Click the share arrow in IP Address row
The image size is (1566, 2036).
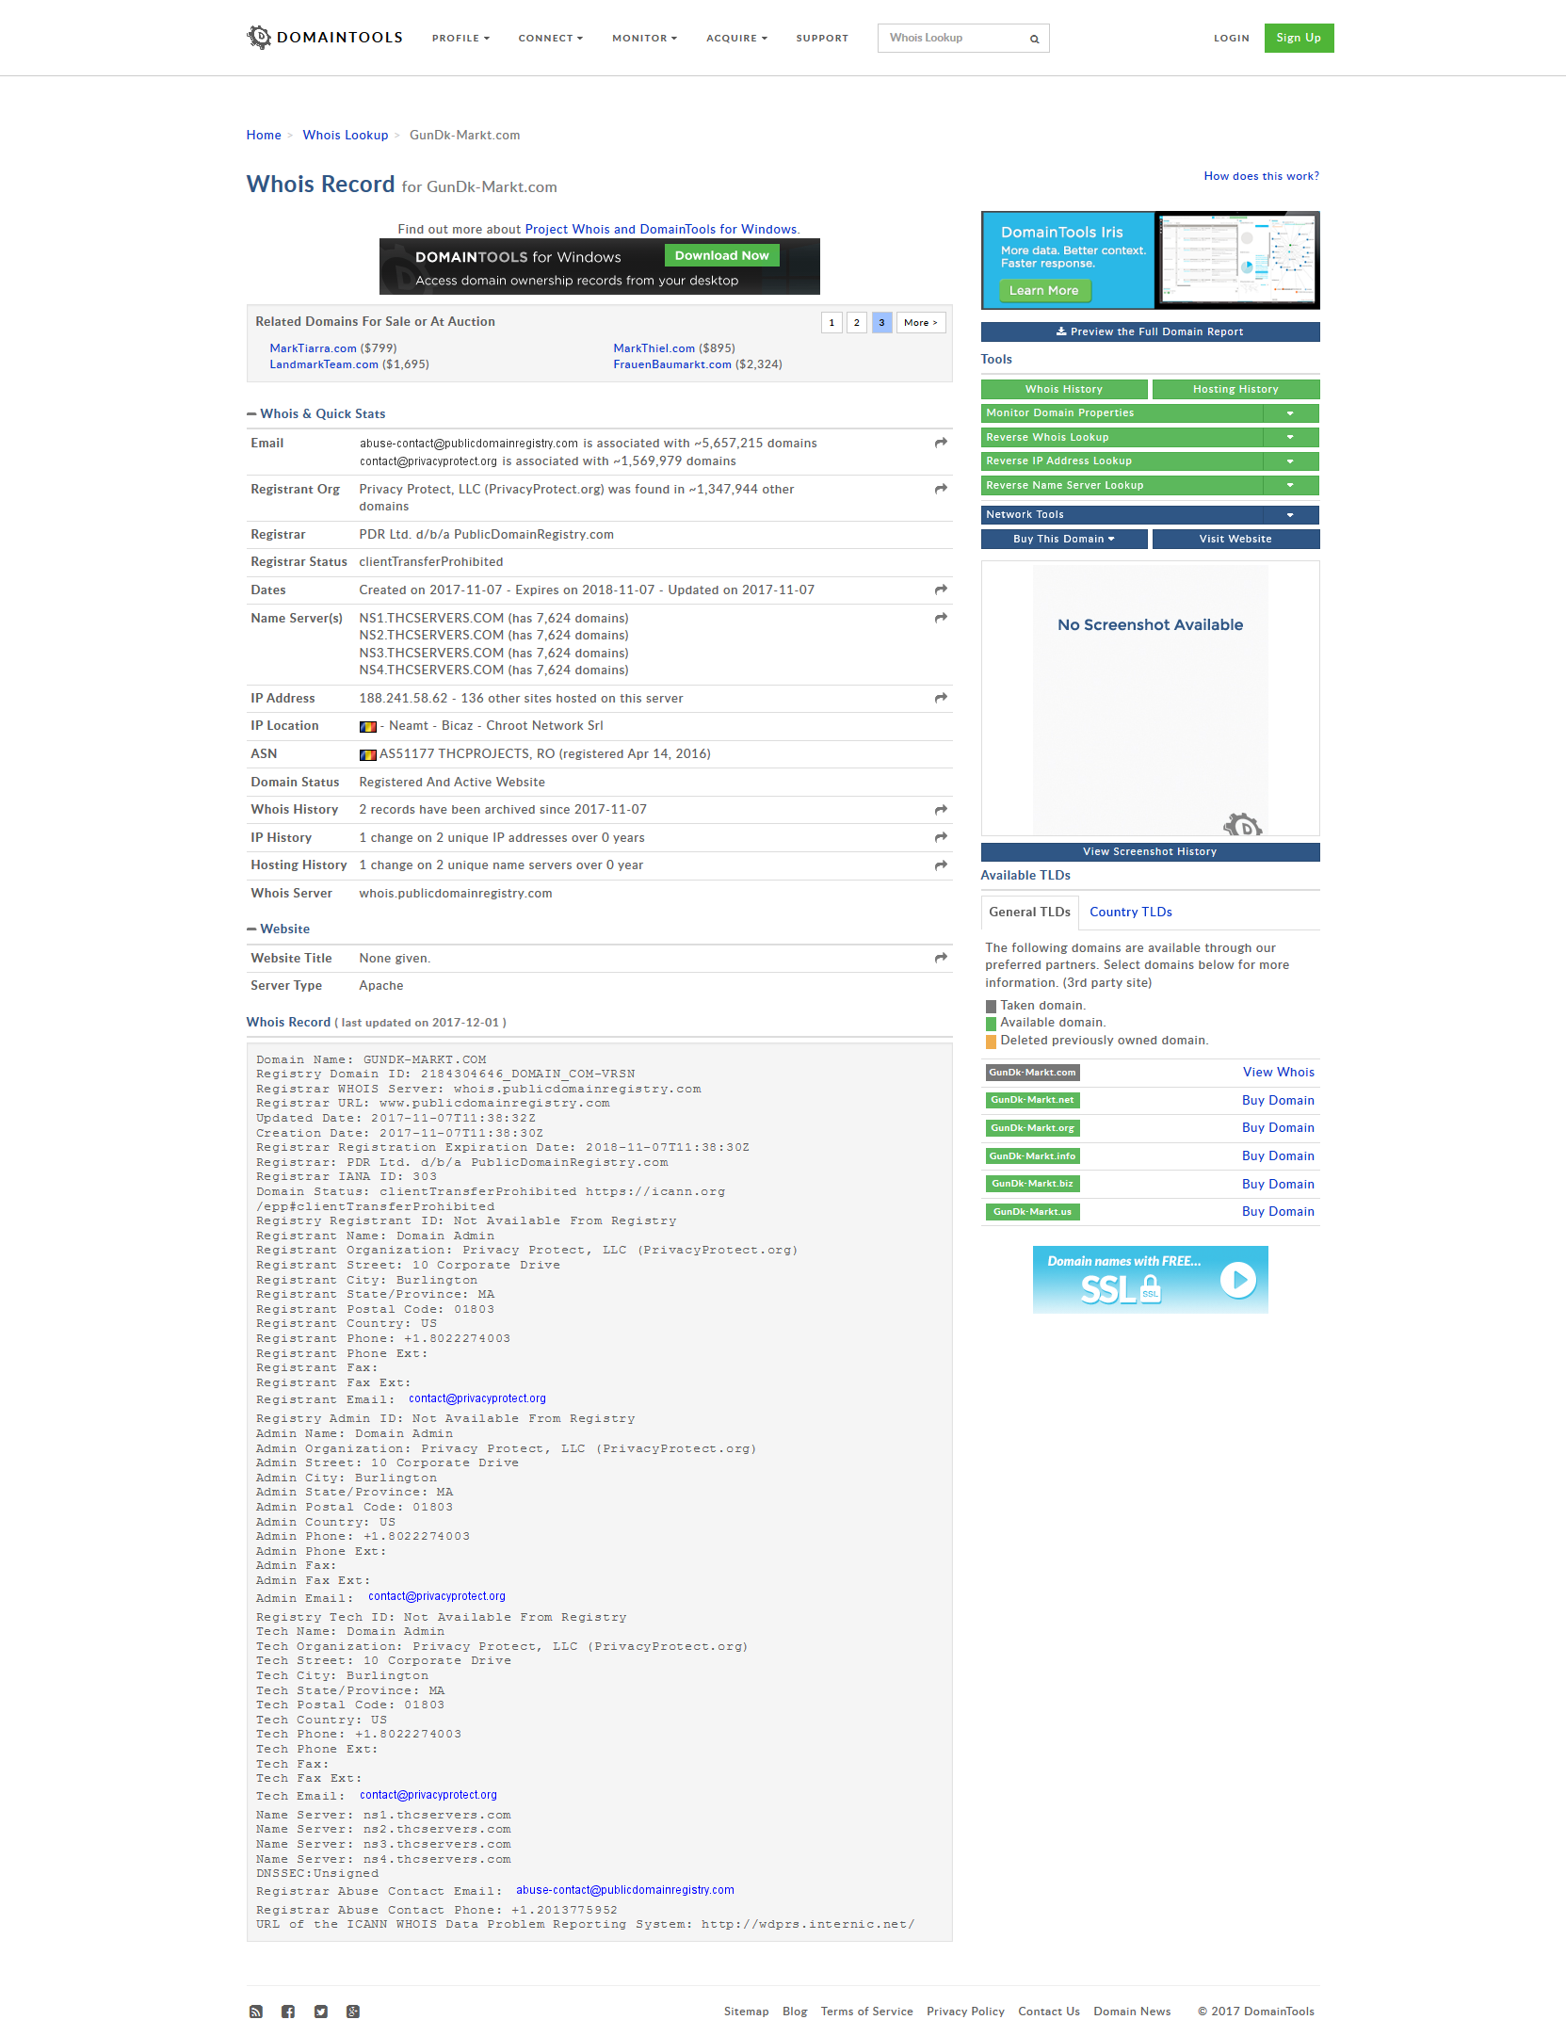940,698
